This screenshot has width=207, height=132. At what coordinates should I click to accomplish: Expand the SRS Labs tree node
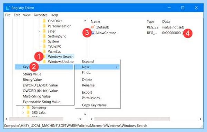coord(23,112)
